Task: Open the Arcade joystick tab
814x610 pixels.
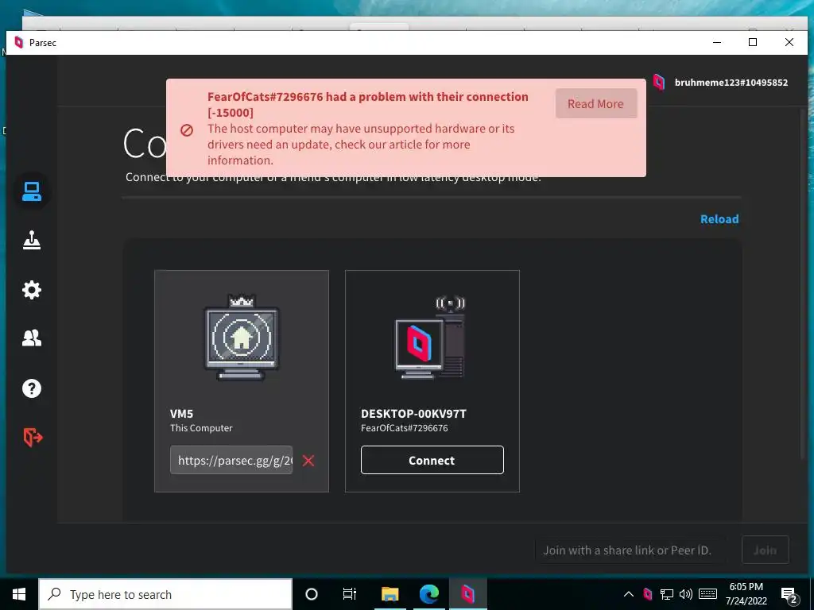Action: [x=32, y=240]
